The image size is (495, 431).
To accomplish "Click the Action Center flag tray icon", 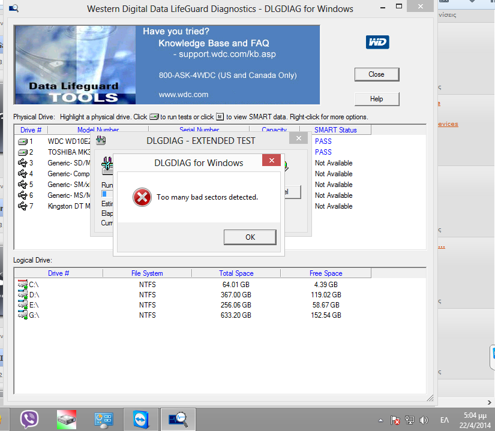I will click(395, 420).
